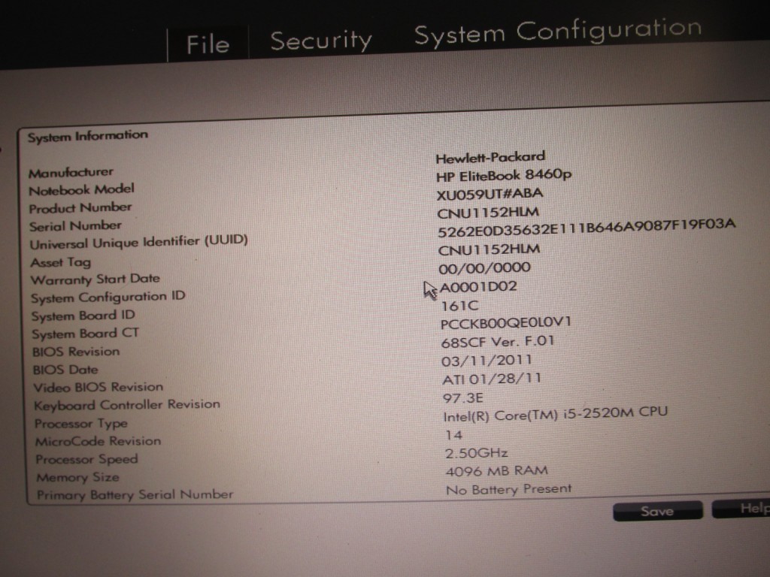Click the Universal Unique Identifier (UUID) label

click(x=138, y=242)
